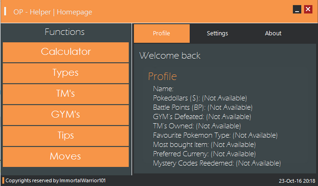Click 'OP - Helper | Homepage' title text
The image size is (318, 186).
tap(53, 12)
